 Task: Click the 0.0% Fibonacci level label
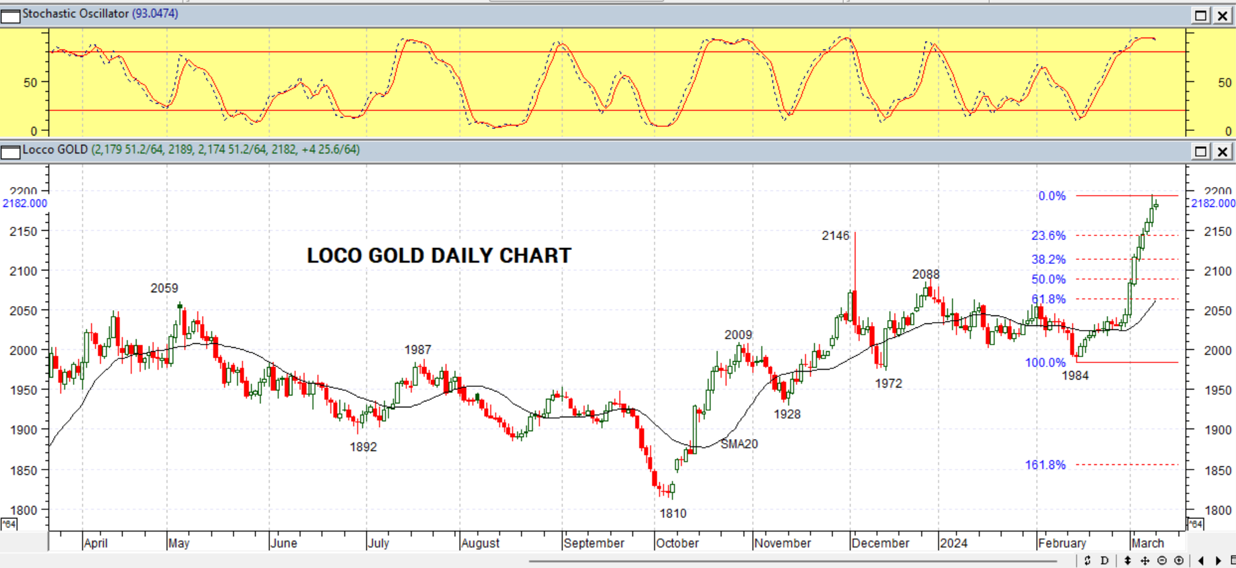pos(1052,196)
